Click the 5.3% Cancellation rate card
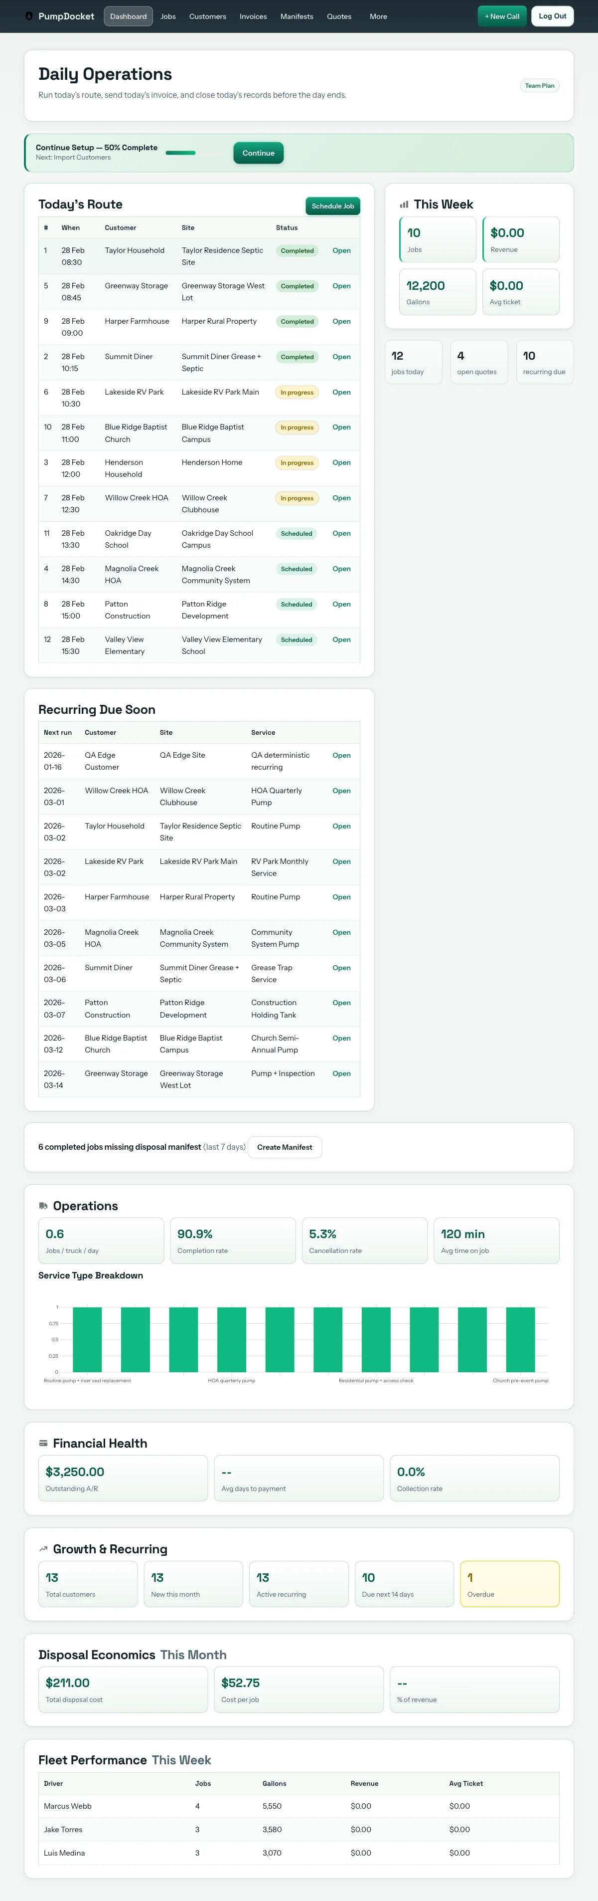The height and width of the screenshot is (1901, 598). (x=364, y=1241)
